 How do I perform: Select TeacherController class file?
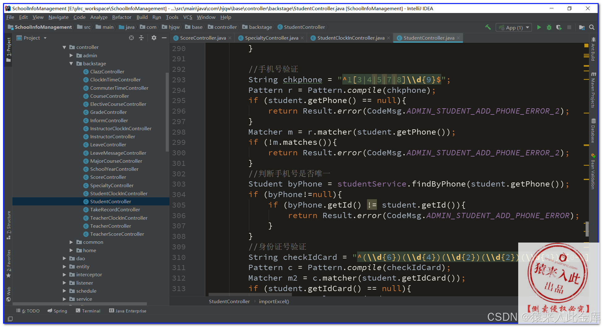click(110, 226)
